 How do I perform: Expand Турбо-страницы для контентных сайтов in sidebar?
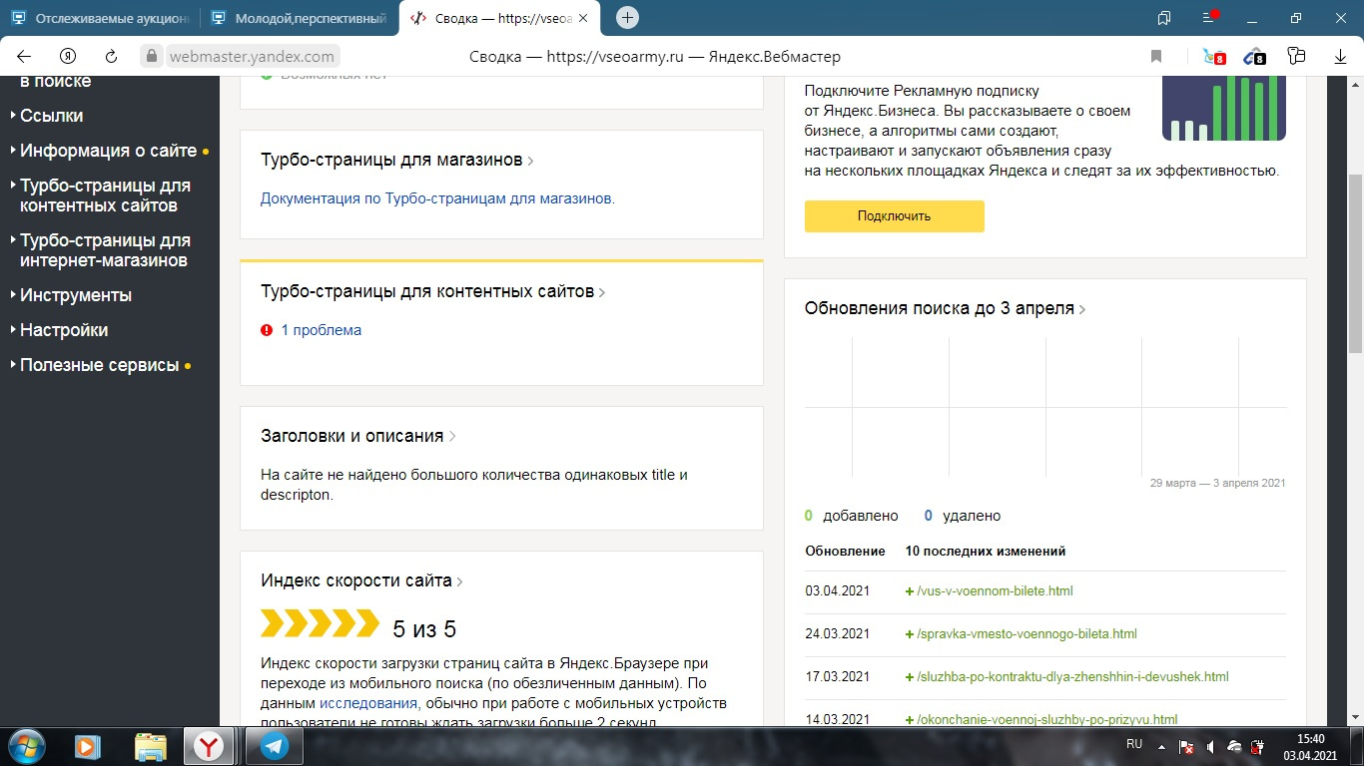105,195
